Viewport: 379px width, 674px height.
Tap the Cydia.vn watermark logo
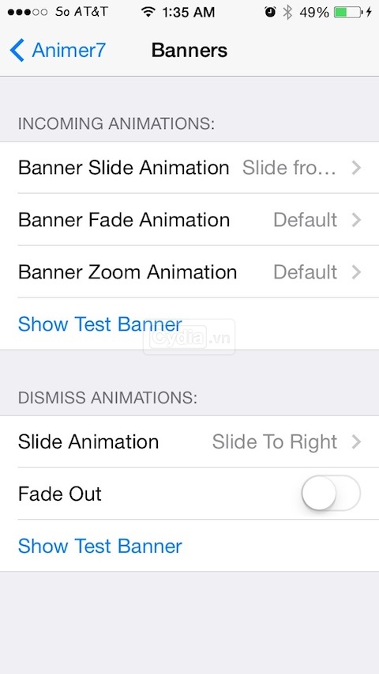pyautogui.click(x=189, y=338)
